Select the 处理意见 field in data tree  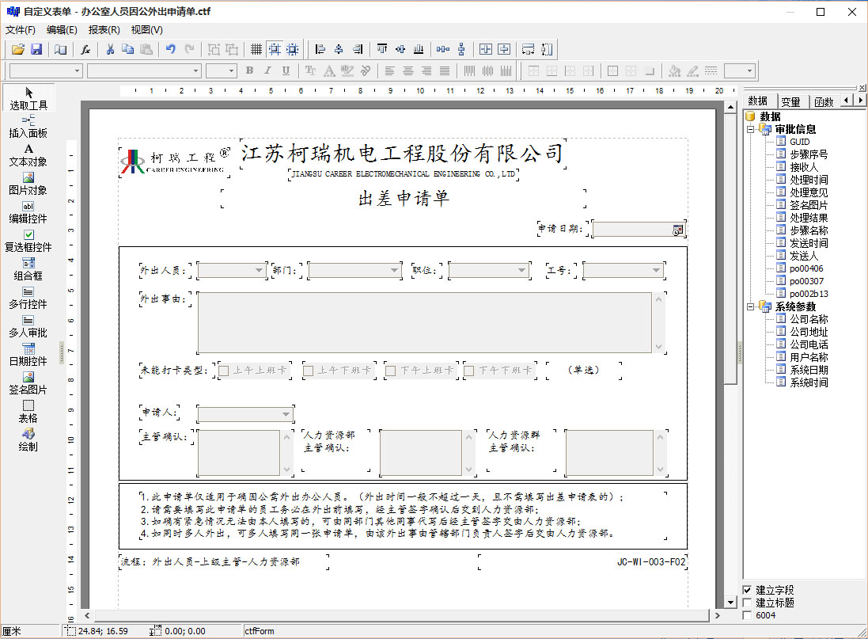808,192
